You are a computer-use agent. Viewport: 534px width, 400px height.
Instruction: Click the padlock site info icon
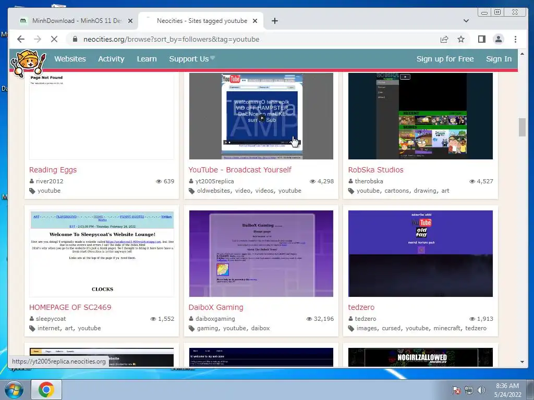click(x=75, y=39)
